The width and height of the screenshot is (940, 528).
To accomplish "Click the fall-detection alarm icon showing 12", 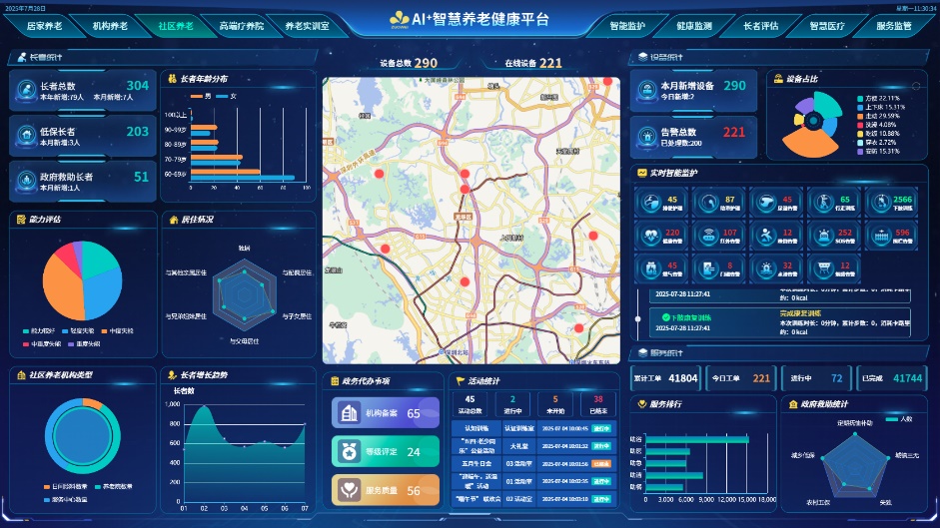I will [766, 237].
